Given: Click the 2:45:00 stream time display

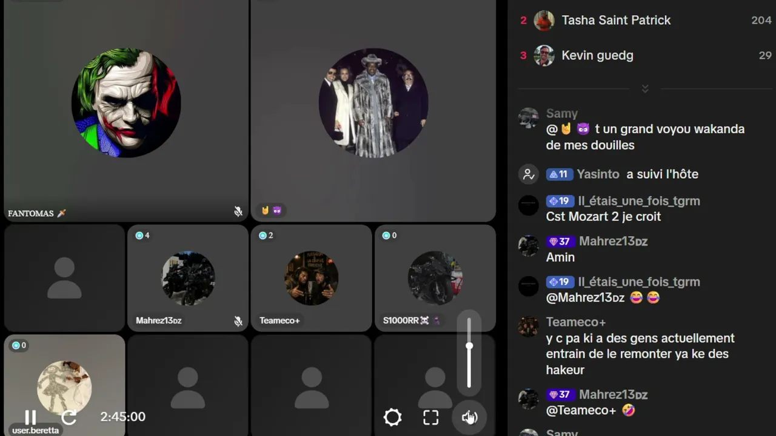Looking at the screenshot, I should [122, 417].
